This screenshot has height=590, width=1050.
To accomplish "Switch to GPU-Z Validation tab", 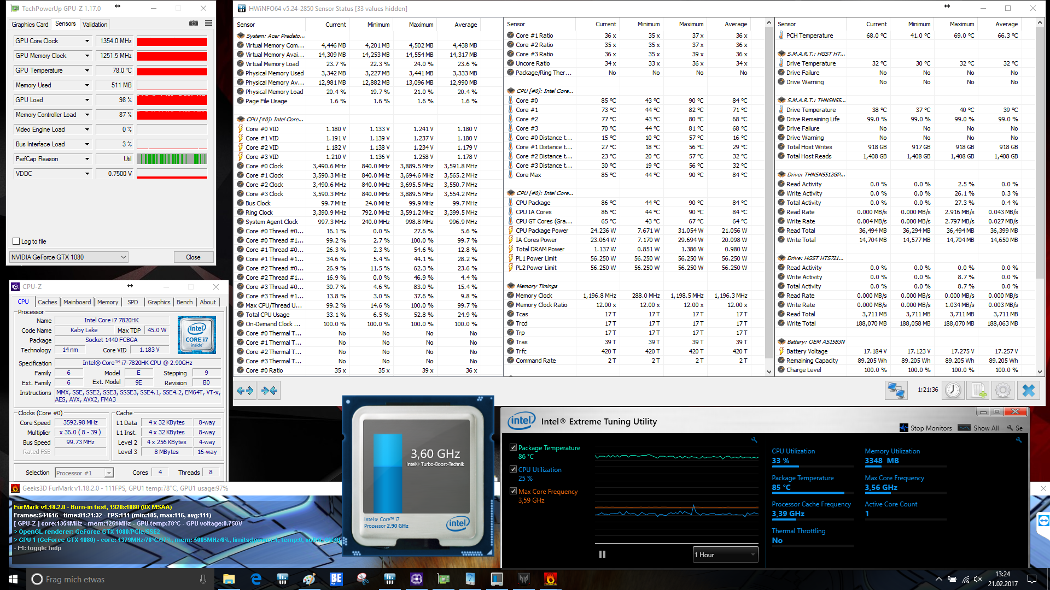I will point(95,25).
